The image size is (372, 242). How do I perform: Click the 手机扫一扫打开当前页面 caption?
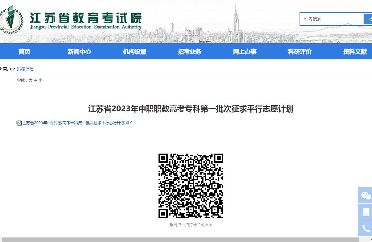[x=191, y=225]
